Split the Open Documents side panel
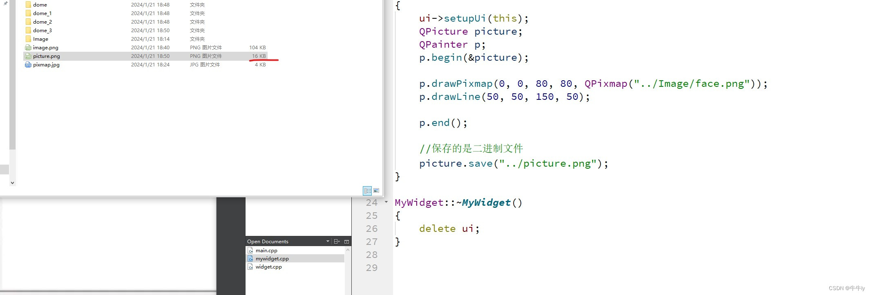The image size is (871, 295). click(337, 242)
